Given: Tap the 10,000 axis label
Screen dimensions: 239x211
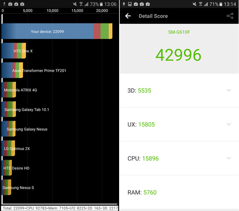Looking at the screenshot, I should [x=53, y=11].
